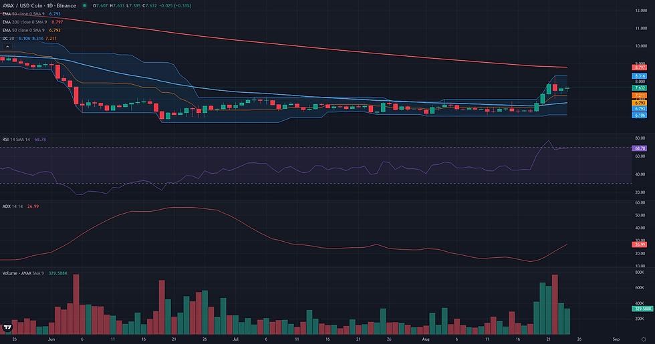The width and height of the screenshot is (655, 344).
Task: Click the RSI value 68.78 in legend
Action: pos(40,140)
